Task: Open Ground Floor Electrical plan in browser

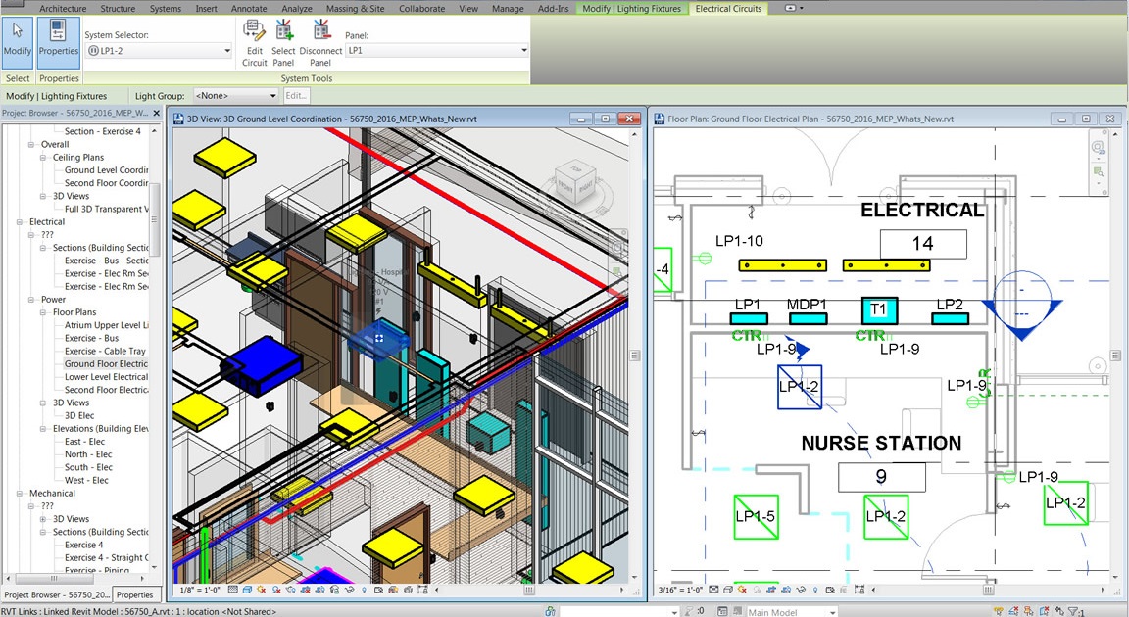Action: (106, 364)
